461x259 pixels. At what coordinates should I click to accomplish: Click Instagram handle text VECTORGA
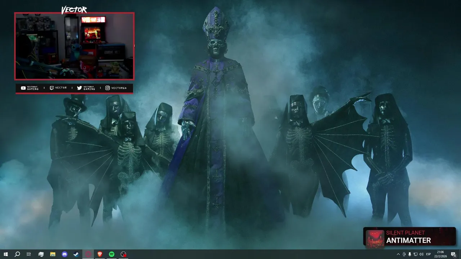tap(119, 88)
